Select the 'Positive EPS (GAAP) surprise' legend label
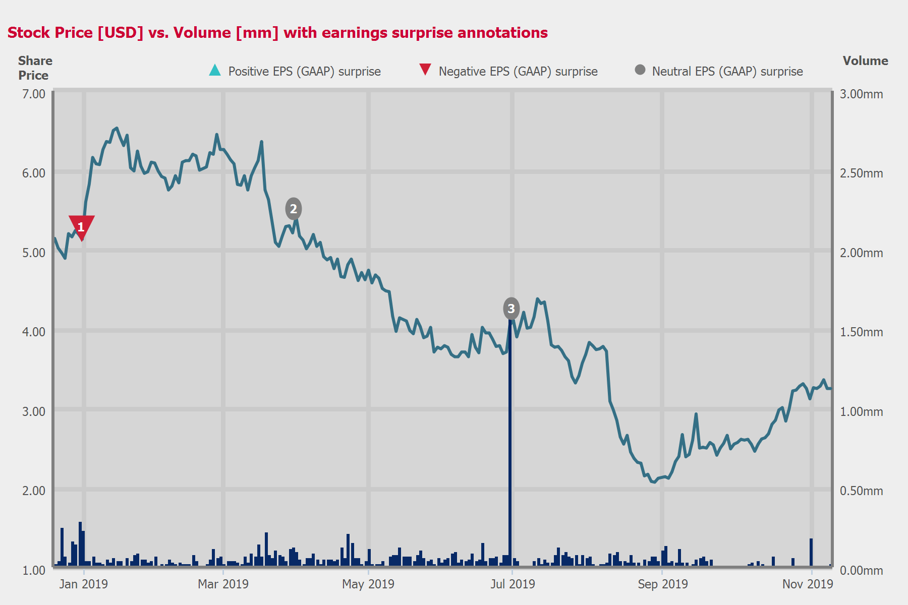The image size is (908, 605). (x=304, y=71)
